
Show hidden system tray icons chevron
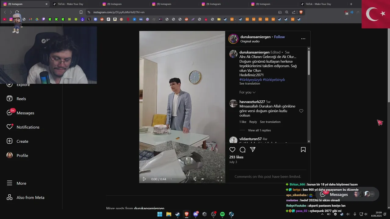[322, 214]
